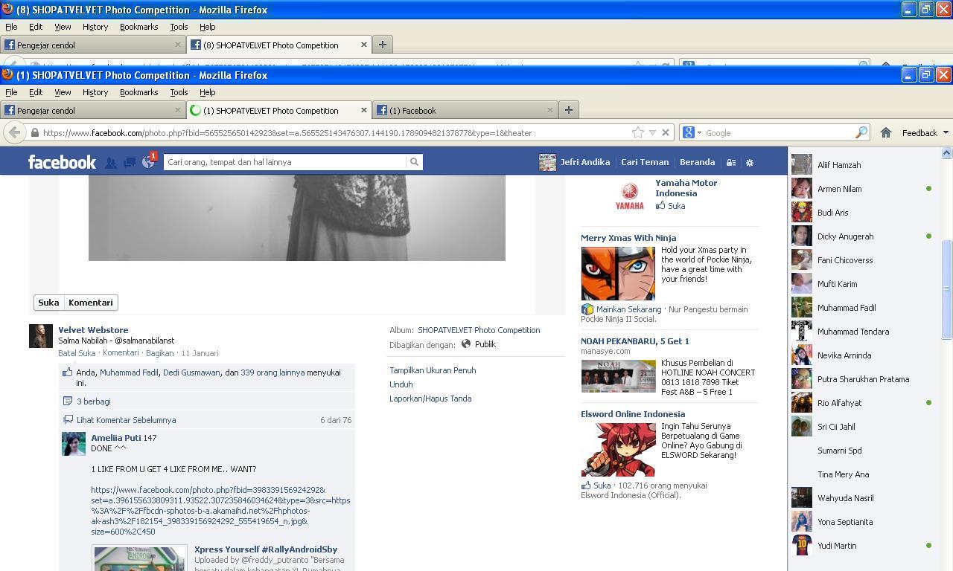953x571 pixels.
Task: Open Facebook friend requests icon
Action: [110, 162]
